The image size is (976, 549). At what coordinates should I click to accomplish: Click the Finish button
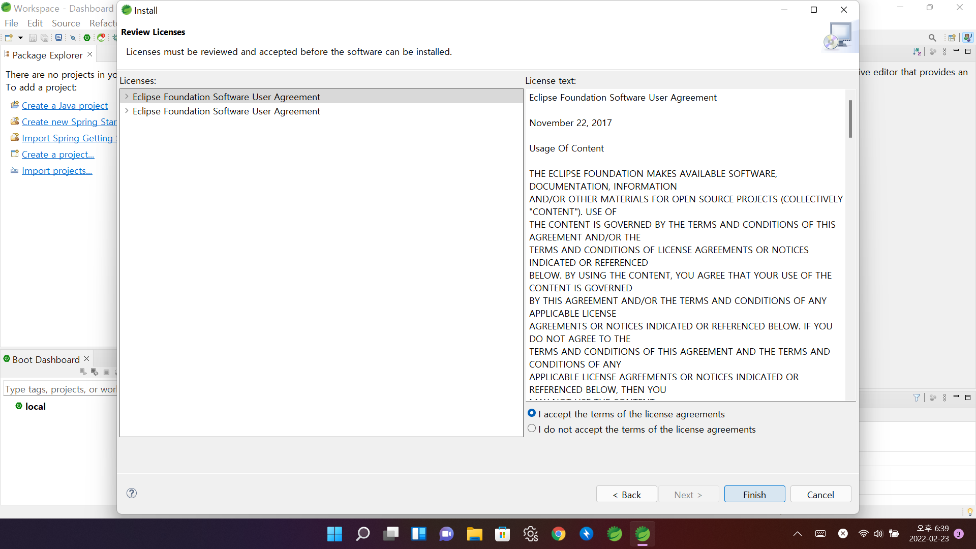754,495
